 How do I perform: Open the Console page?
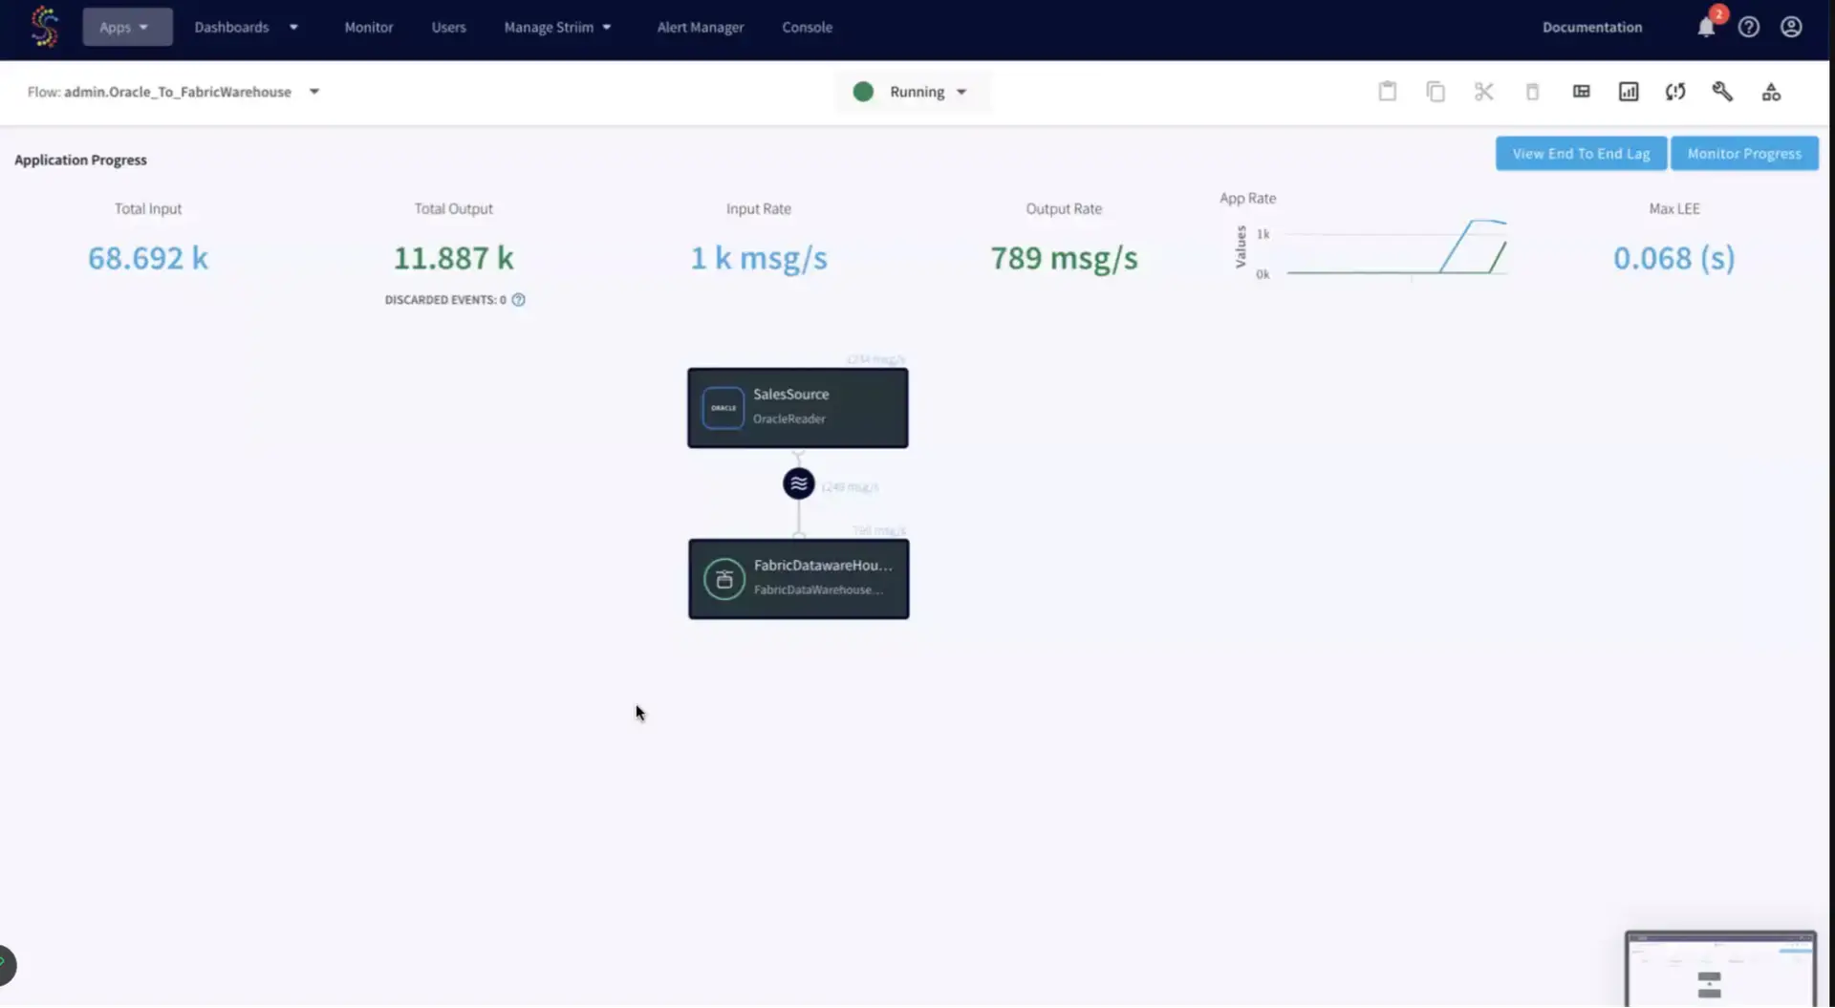pyautogui.click(x=807, y=27)
